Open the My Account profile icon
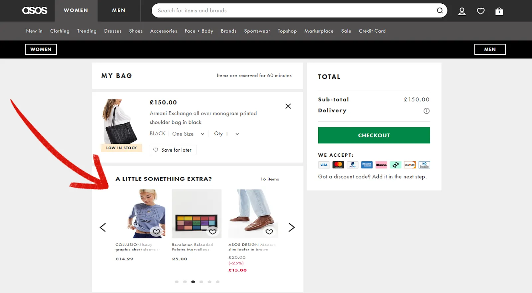This screenshot has width=532, height=293. tap(462, 11)
